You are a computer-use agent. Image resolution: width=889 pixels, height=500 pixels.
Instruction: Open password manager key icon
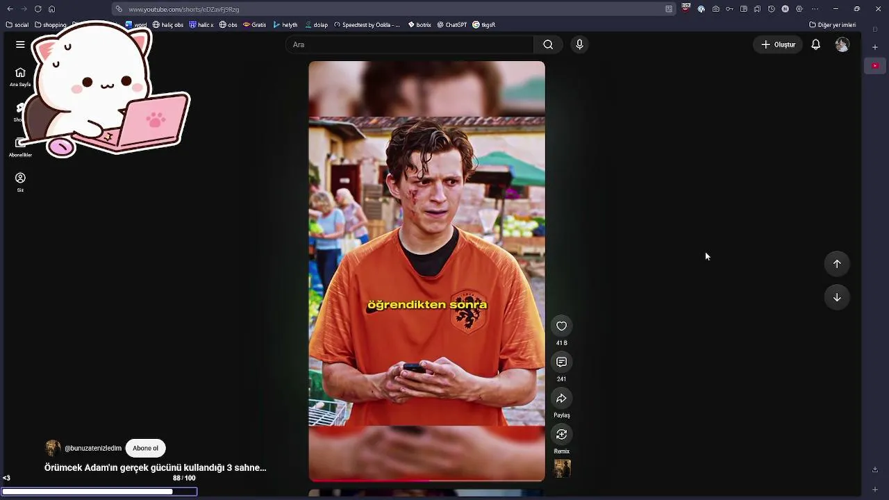click(729, 9)
